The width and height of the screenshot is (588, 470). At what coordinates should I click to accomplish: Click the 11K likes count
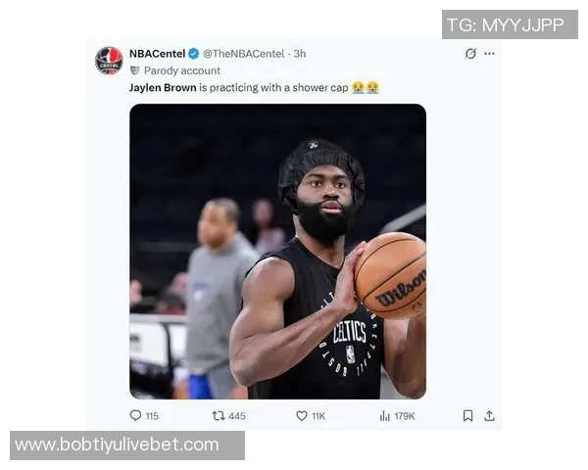[318, 416]
